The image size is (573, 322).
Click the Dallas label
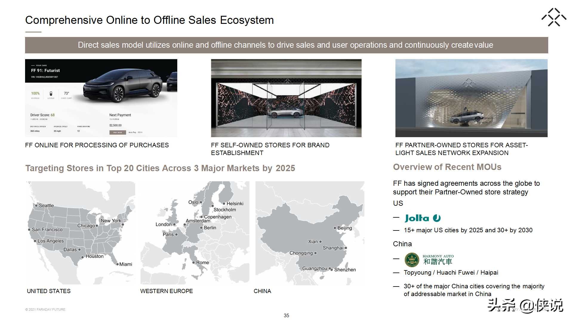click(70, 250)
